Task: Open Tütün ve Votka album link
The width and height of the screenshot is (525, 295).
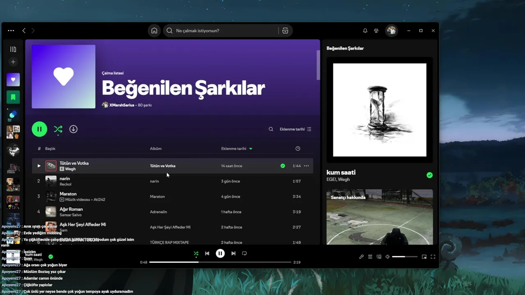Action: [163, 166]
